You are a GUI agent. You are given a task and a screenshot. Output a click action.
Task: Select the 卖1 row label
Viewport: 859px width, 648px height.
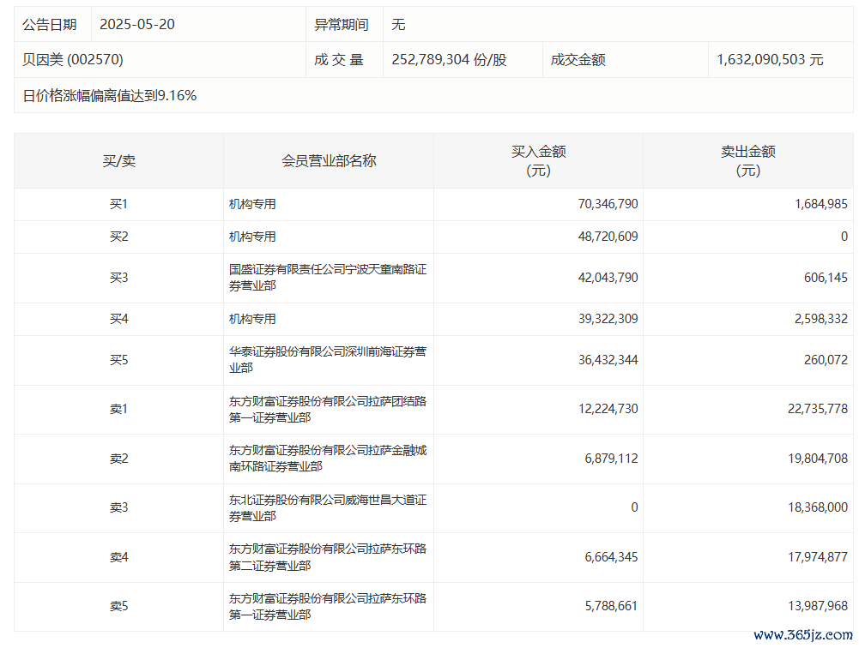click(119, 409)
